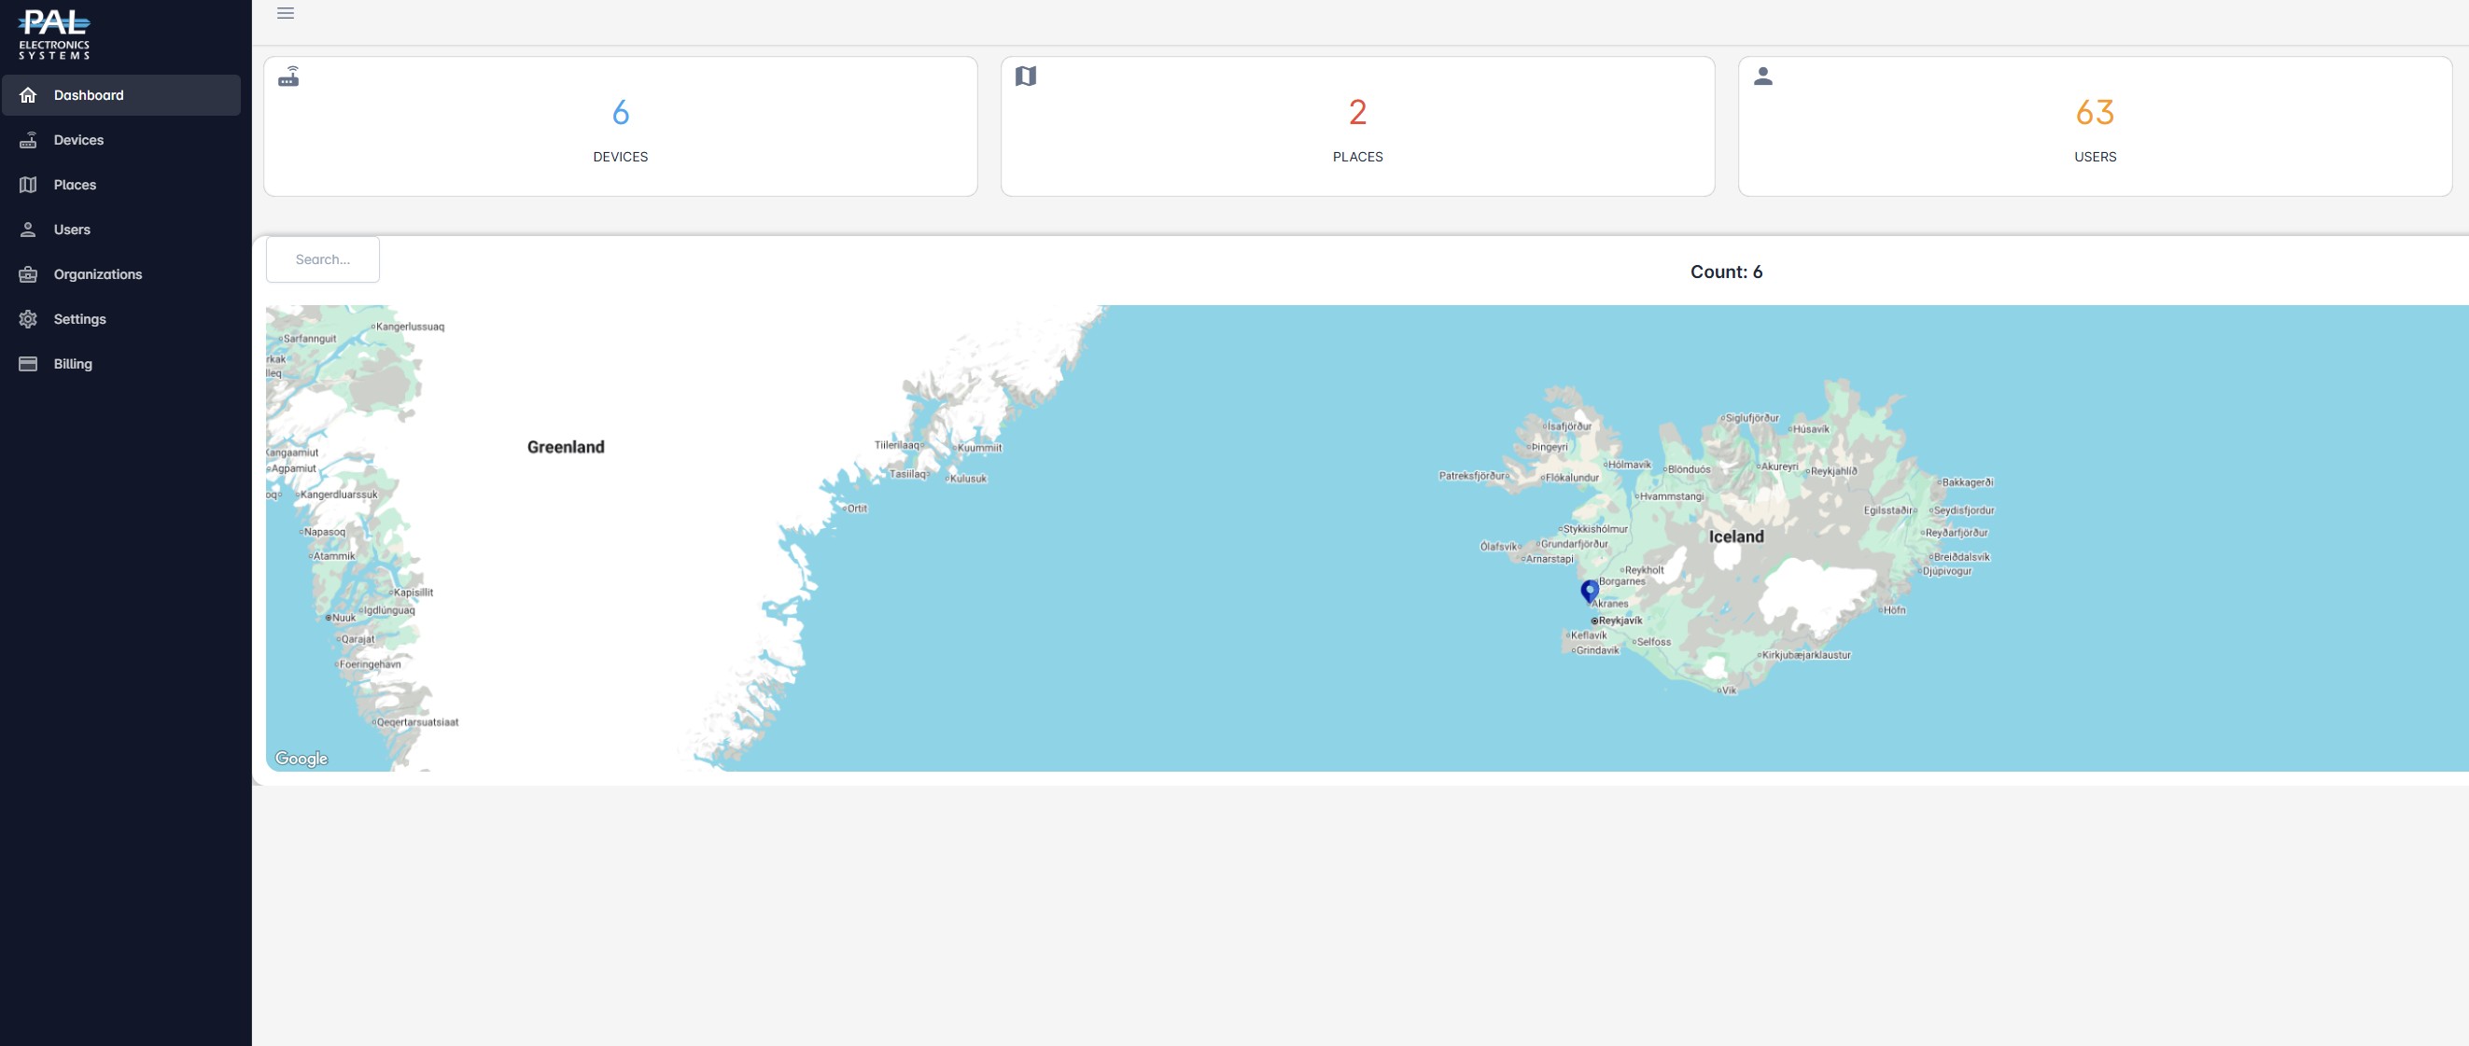Click the Húsavík label on map
2469x1046 pixels.
coord(1811,429)
